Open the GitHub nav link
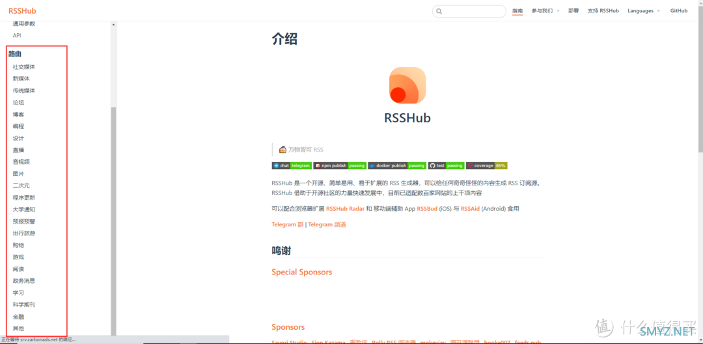The width and height of the screenshot is (703, 344). point(679,11)
